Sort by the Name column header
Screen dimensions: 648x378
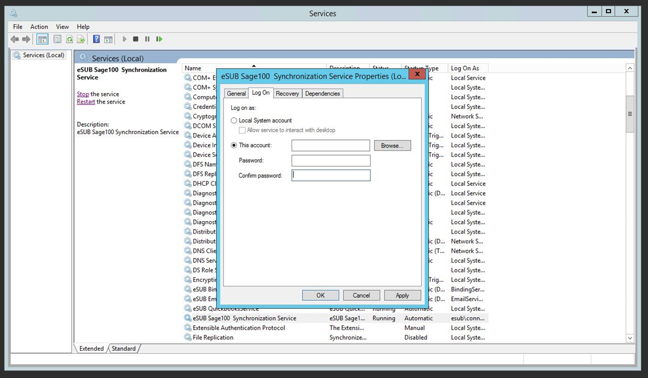(254, 68)
